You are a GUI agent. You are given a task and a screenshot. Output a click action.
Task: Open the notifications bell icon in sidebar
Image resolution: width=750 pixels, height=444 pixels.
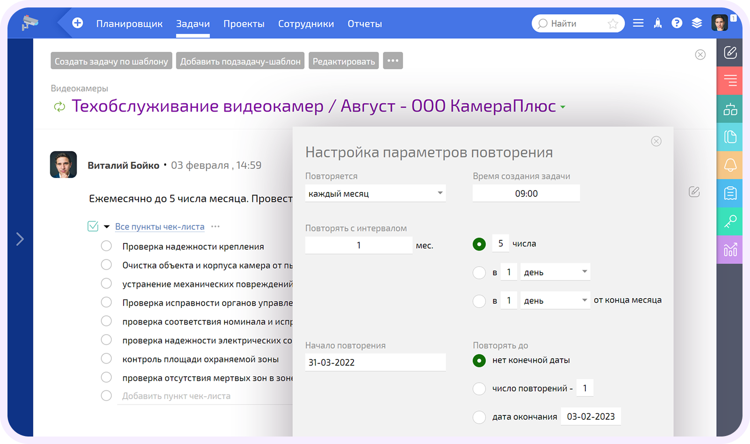729,165
